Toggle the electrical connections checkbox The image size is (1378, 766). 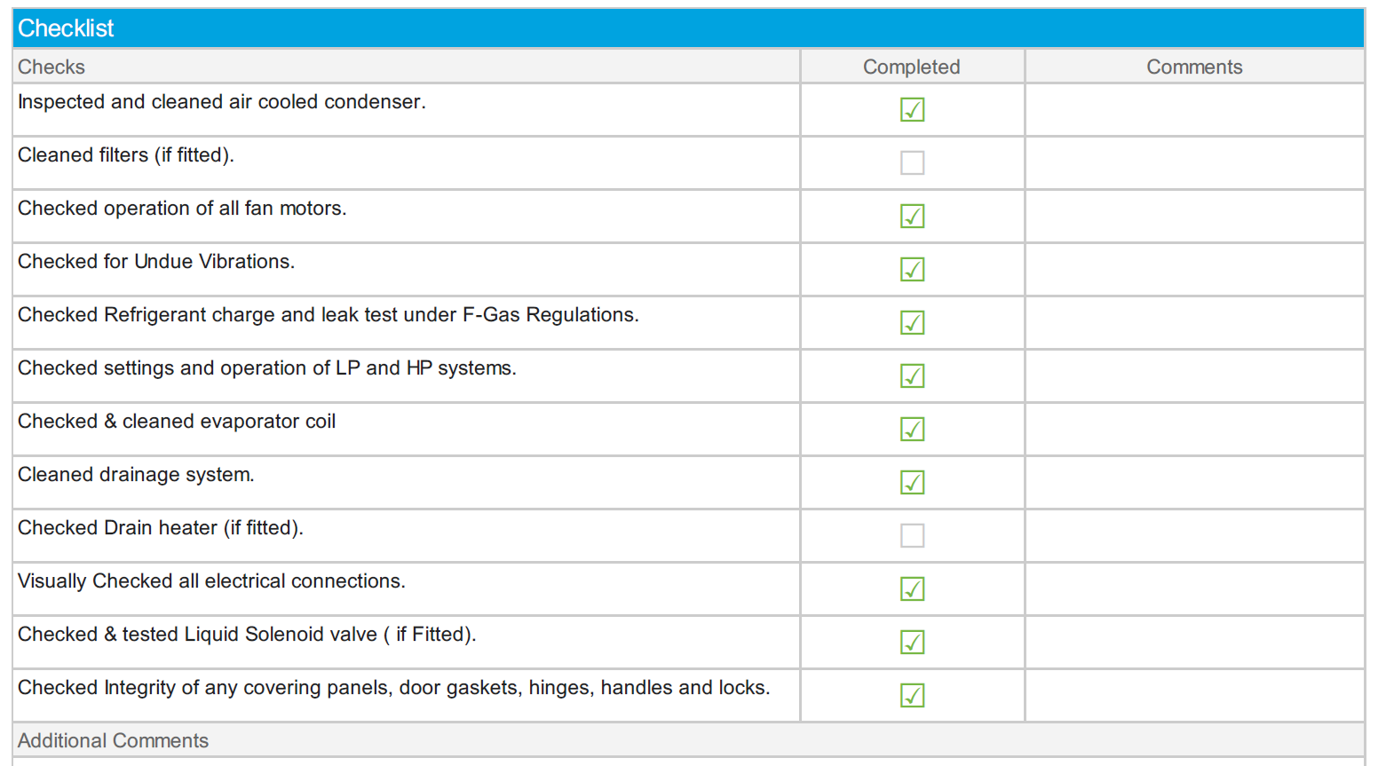[x=912, y=589]
